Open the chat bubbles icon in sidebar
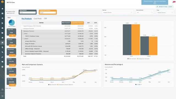176x99 pixels. [2, 62]
